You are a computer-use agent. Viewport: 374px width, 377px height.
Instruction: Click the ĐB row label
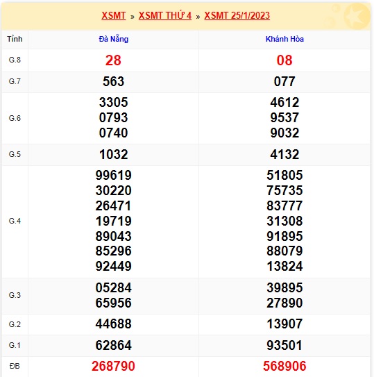pyautogui.click(x=15, y=366)
